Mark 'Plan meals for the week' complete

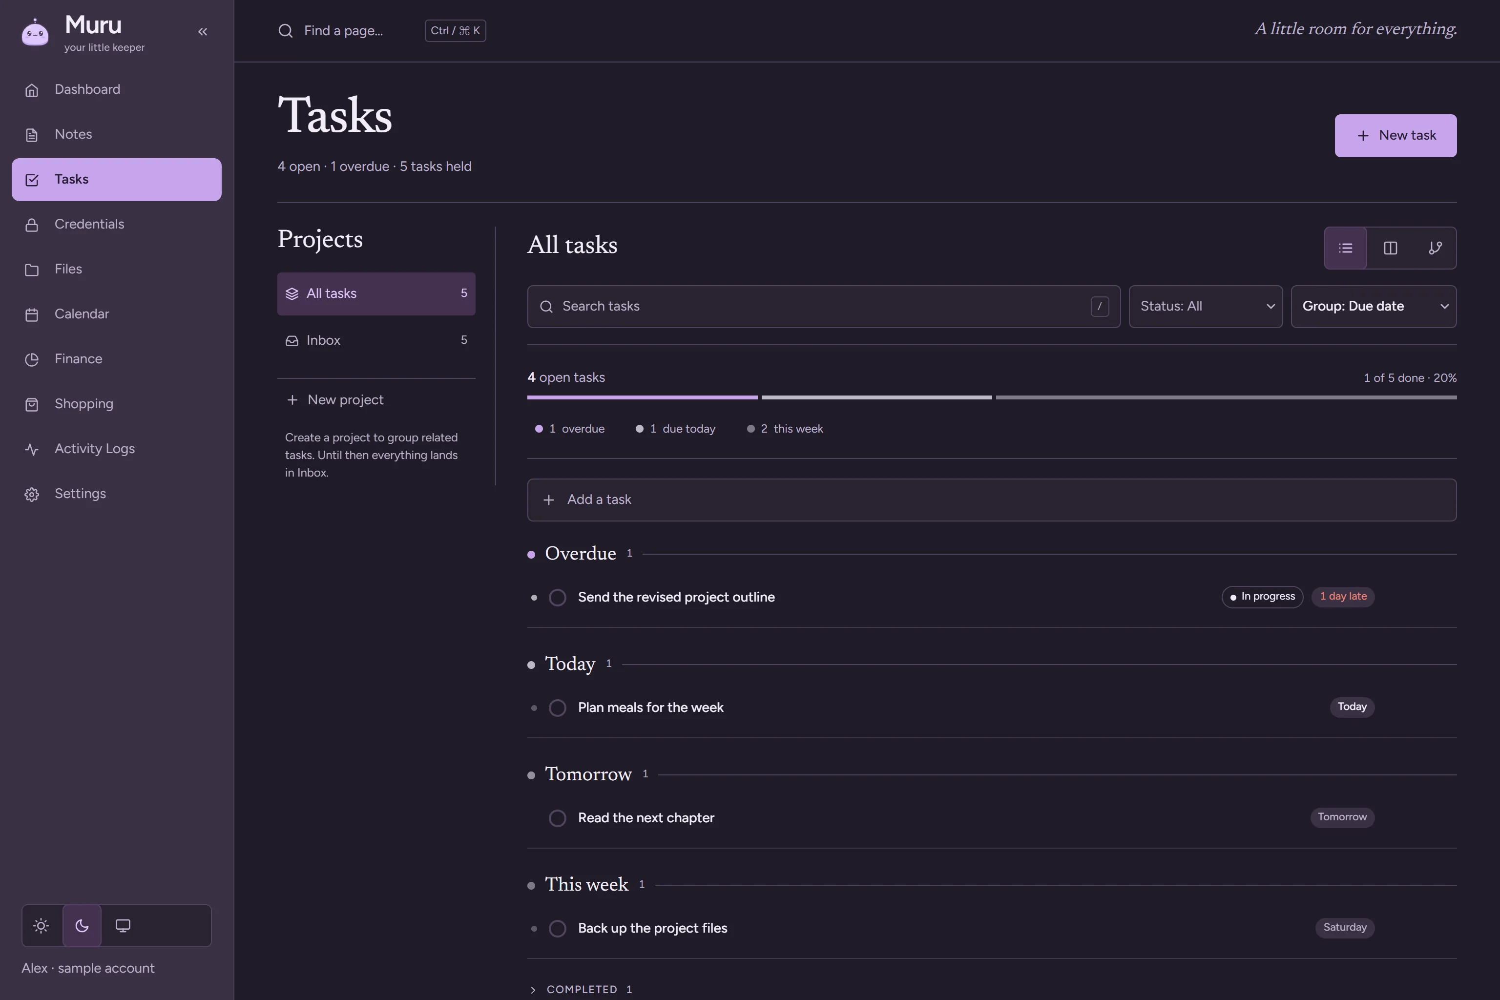(558, 708)
